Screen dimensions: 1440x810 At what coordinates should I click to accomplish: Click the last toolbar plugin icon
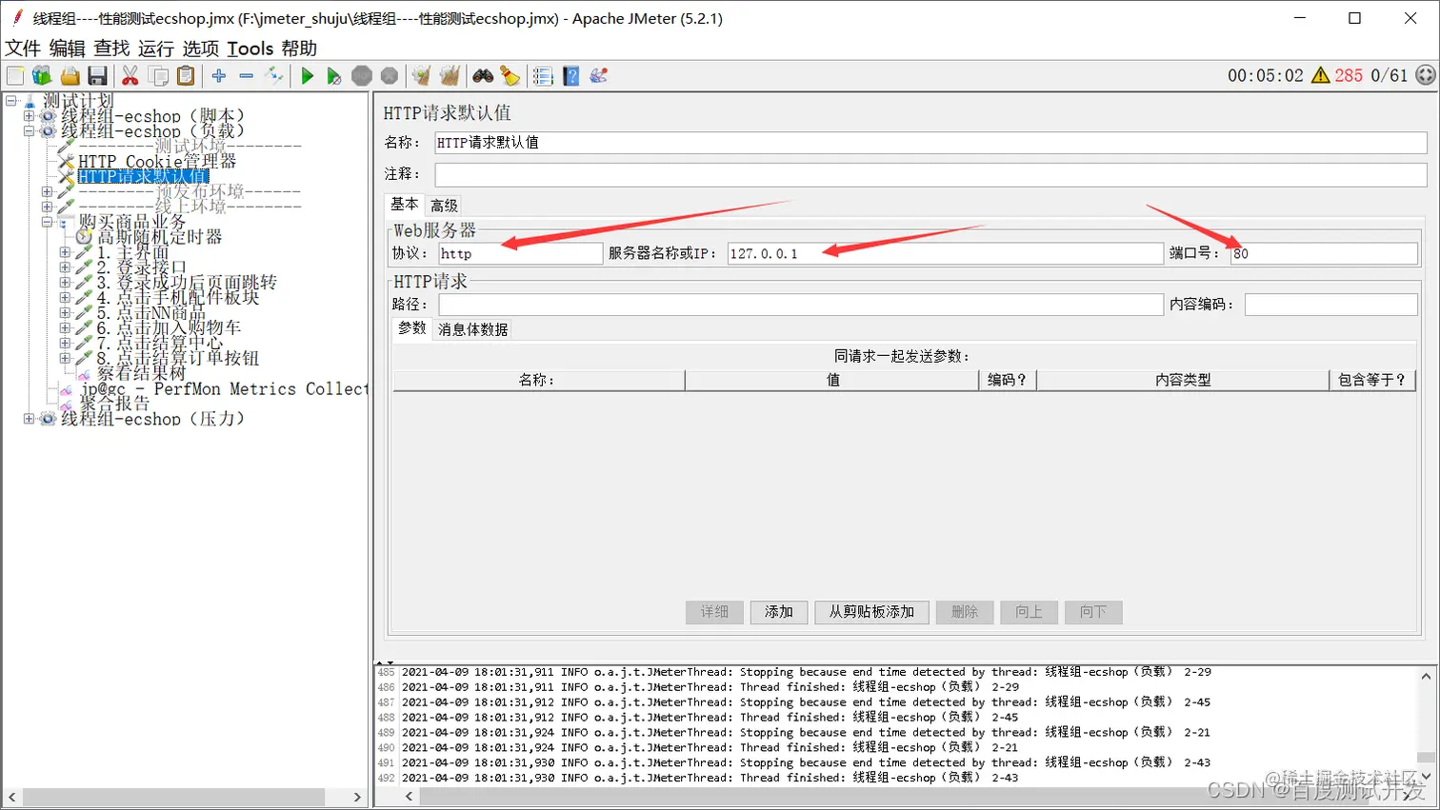click(x=599, y=76)
